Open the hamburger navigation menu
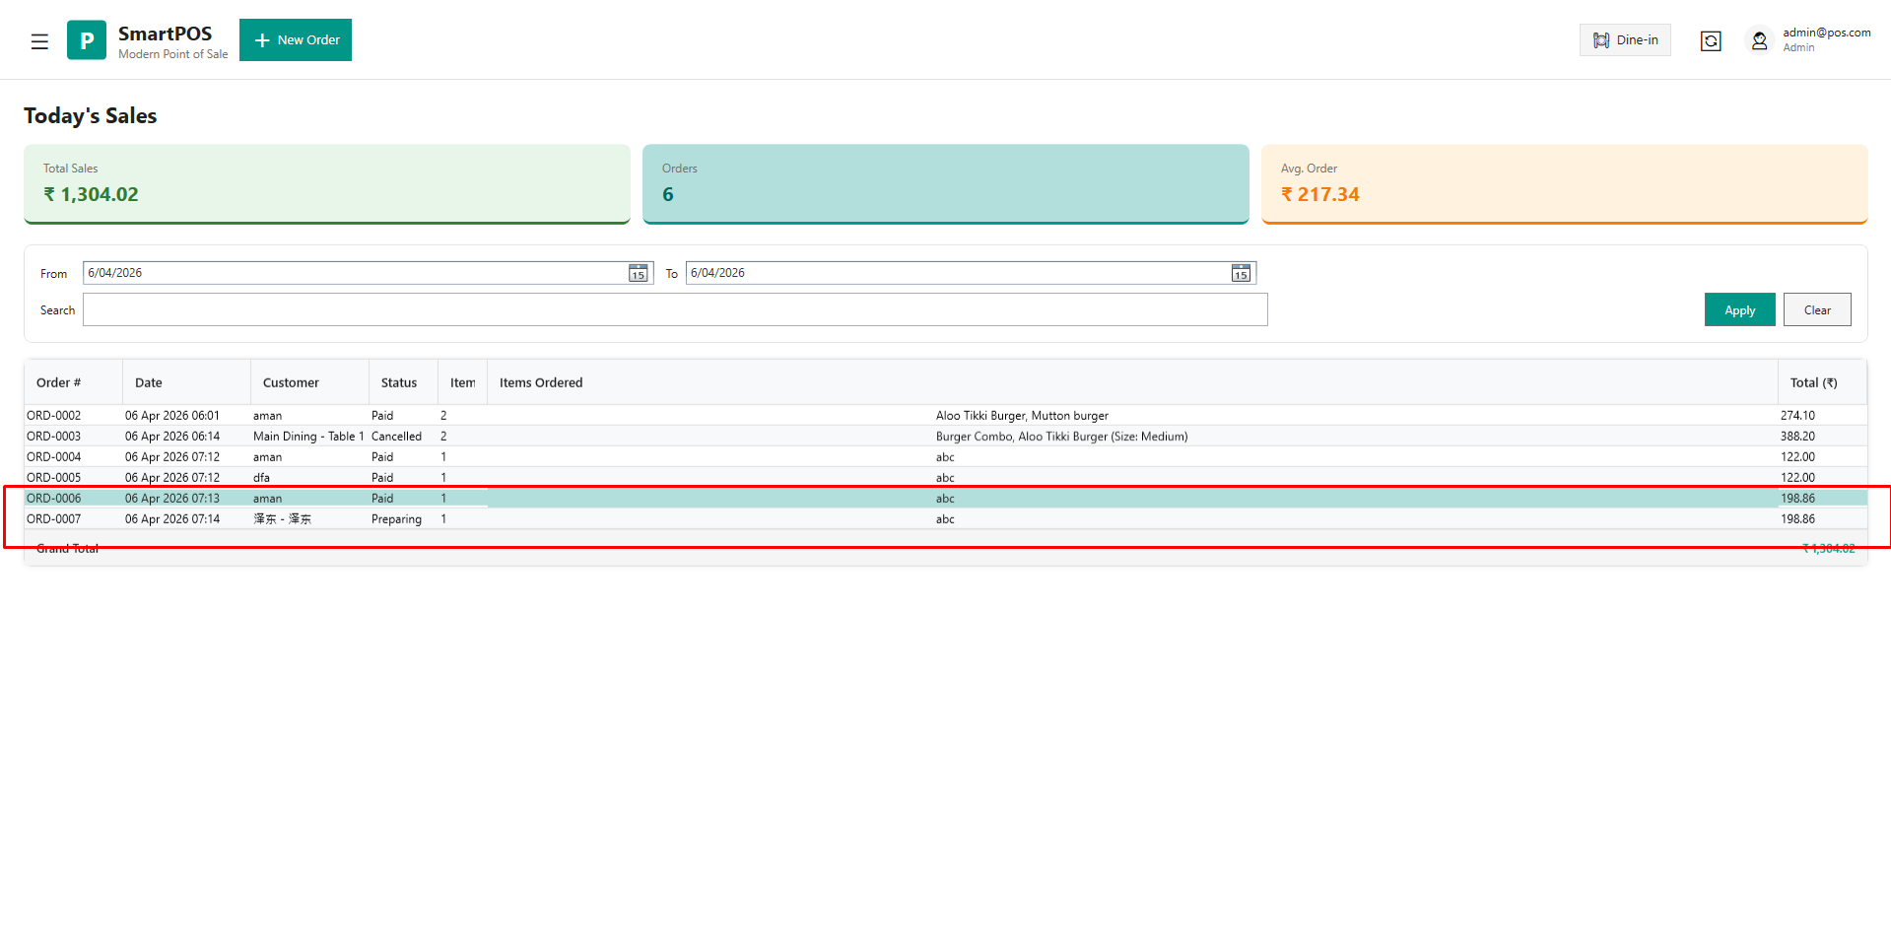Screen dimensions: 1891x952 39,41
